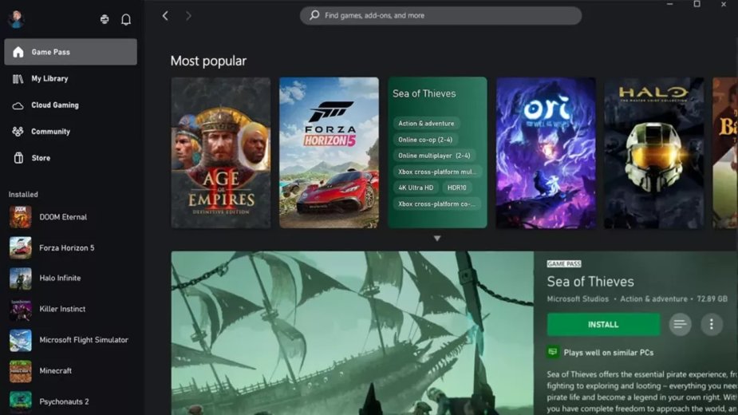Click Killer Instinct text in Installed
Viewport: 738px width, 415px height.
click(x=62, y=309)
